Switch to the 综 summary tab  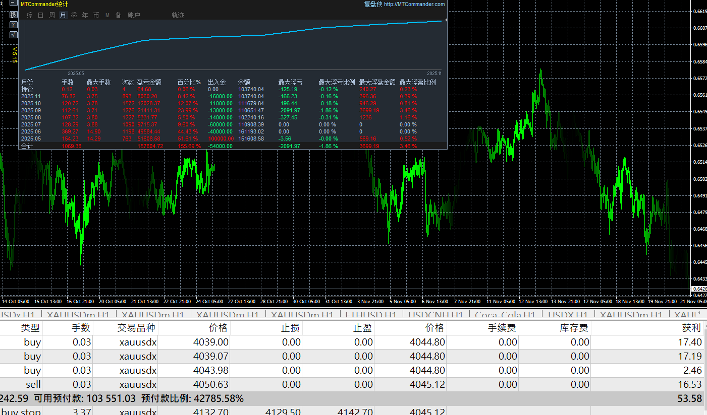pyautogui.click(x=29, y=16)
